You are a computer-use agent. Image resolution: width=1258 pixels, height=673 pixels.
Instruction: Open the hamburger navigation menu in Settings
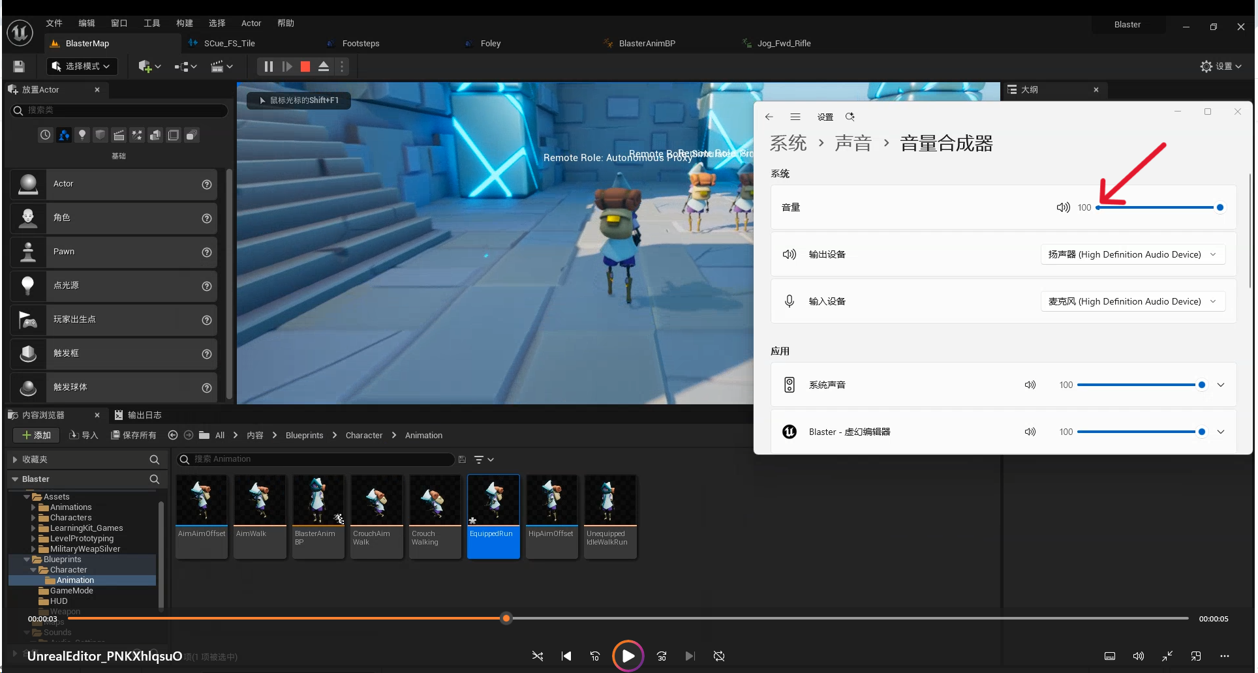click(x=795, y=117)
